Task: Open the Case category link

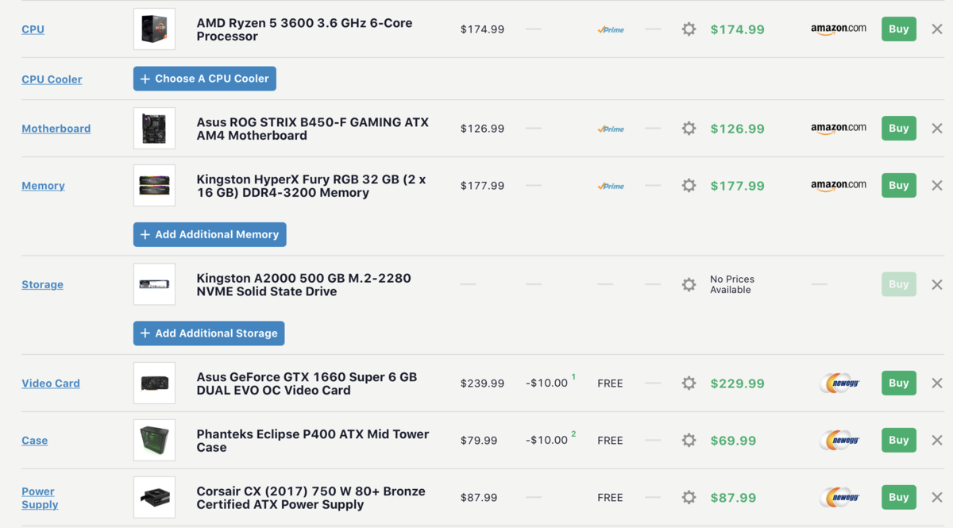Action: click(34, 441)
